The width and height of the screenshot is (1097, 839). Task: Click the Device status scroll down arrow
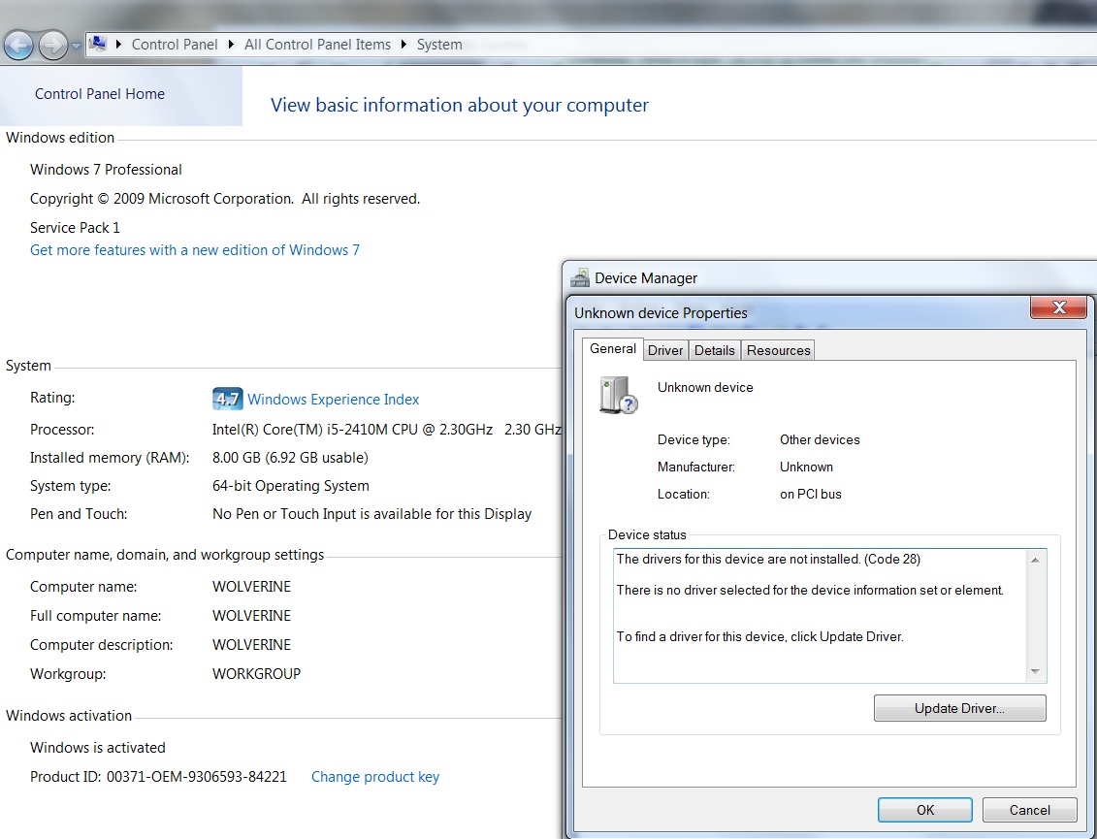[1036, 672]
